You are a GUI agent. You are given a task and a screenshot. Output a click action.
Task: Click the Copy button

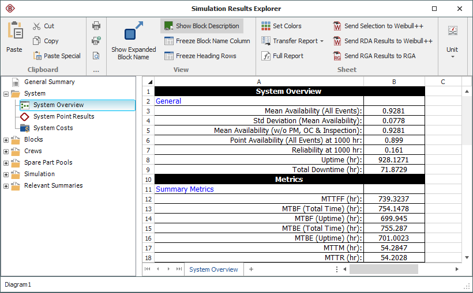coord(46,41)
